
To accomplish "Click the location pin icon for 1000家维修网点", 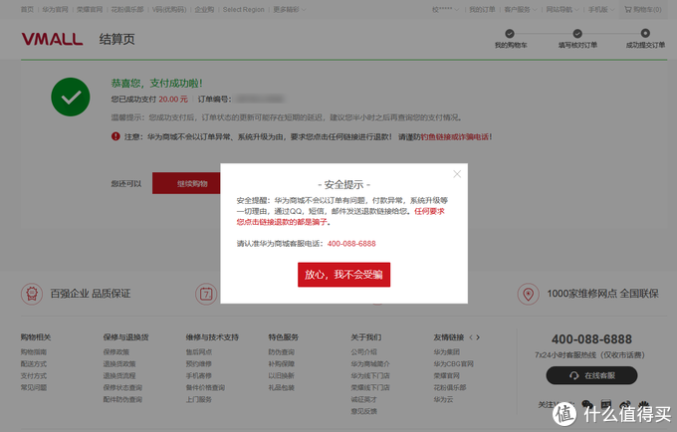I will pyautogui.click(x=528, y=294).
